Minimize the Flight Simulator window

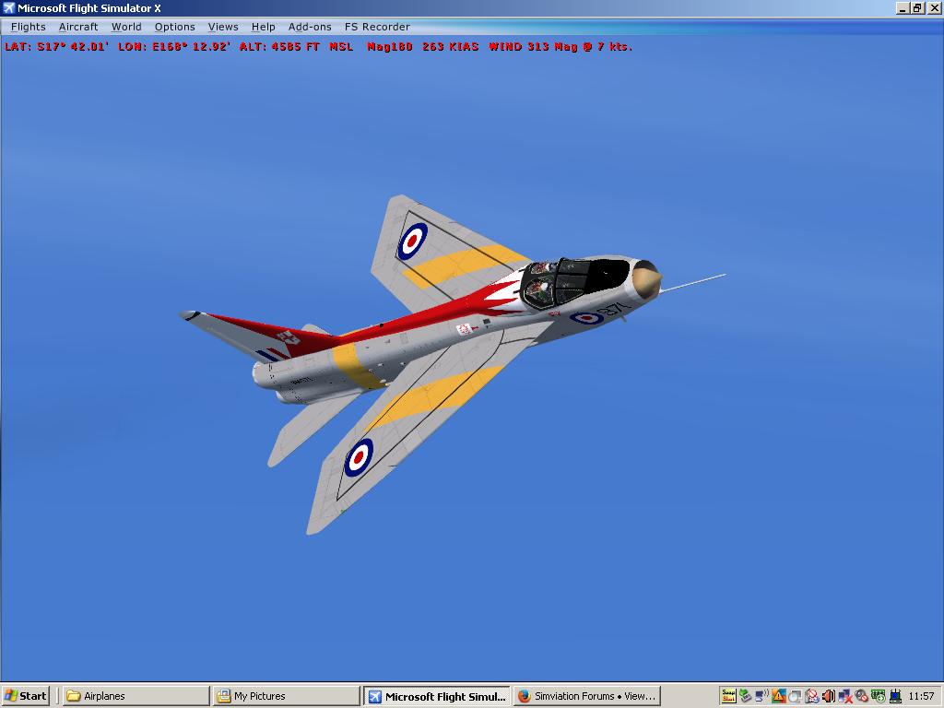click(902, 7)
